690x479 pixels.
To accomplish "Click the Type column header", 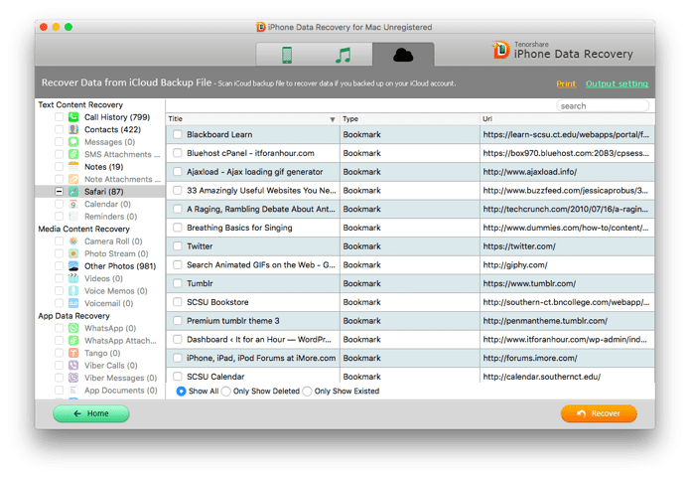I will pos(410,119).
